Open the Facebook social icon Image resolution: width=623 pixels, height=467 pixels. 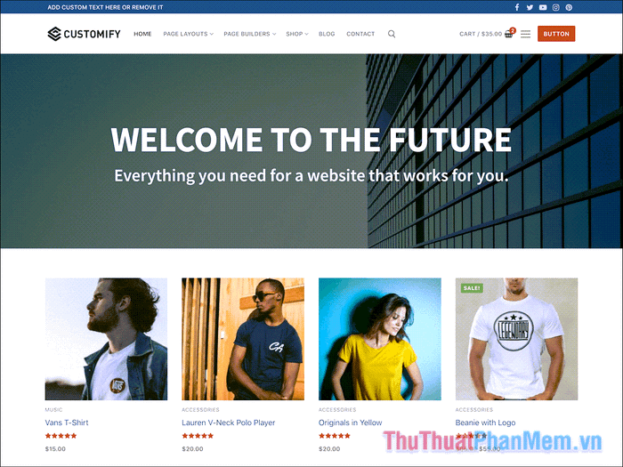(517, 7)
